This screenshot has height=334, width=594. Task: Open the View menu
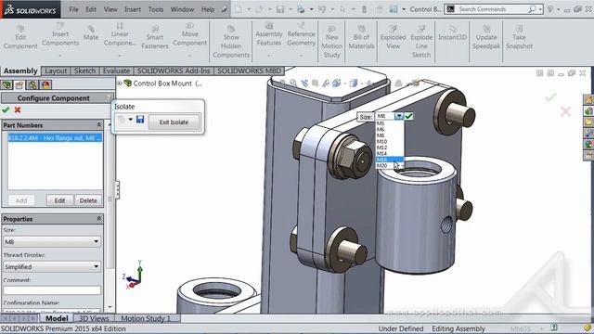[x=110, y=9]
